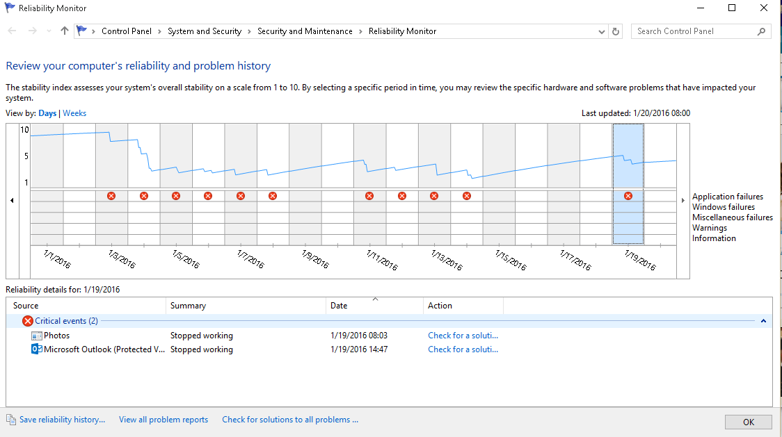Sort details by the Date column
The height and width of the screenshot is (437, 782).
(x=374, y=306)
